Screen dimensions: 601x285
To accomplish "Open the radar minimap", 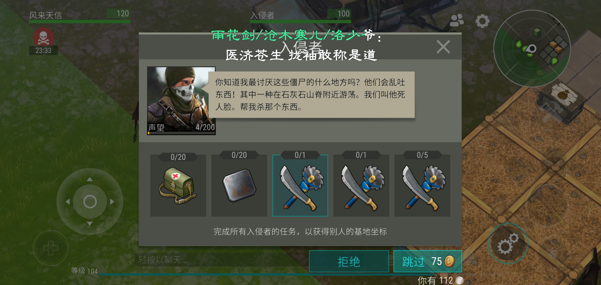I will click(532, 49).
